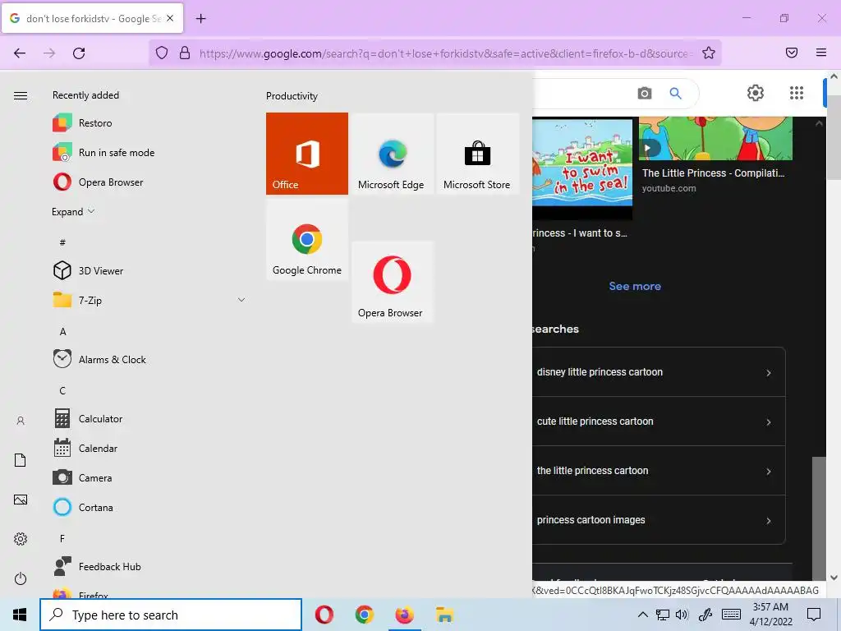Open Microsoft Edge tile
Screen dimensions: 841x631
point(393,154)
